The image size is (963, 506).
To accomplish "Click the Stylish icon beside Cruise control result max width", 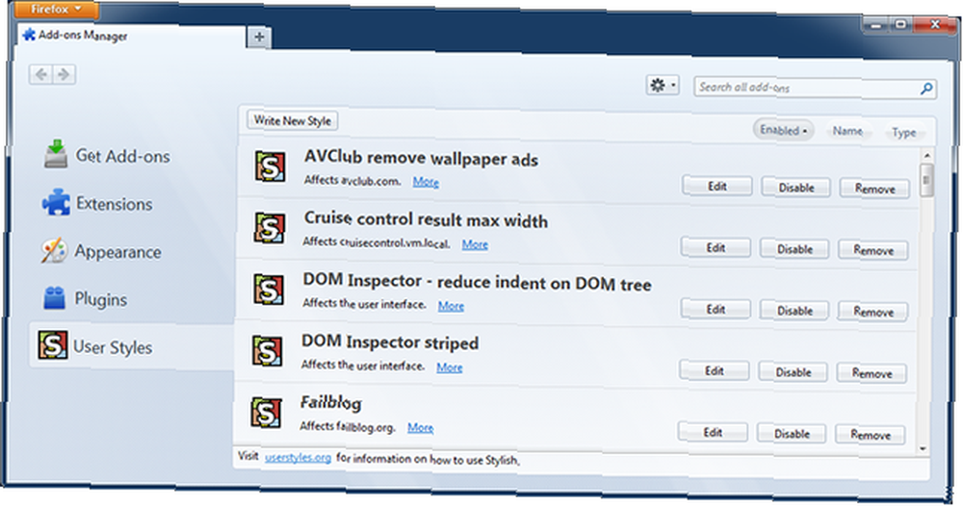I will (270, 228).
